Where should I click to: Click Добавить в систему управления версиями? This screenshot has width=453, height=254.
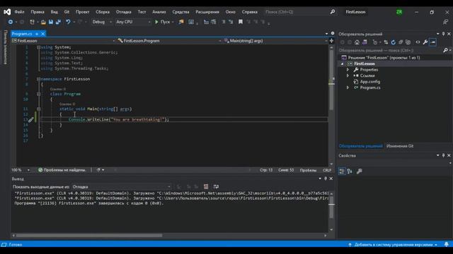pyautogui.click(x=393, y=245)
